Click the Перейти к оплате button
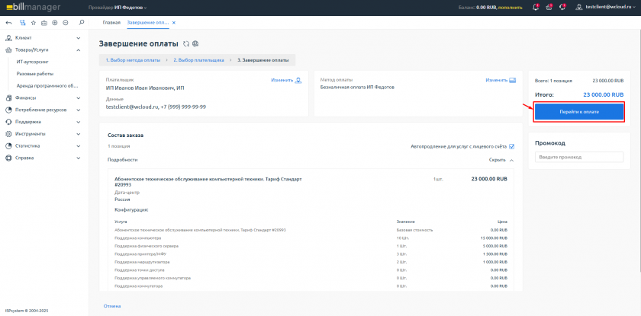Screen dimensions: 641x316 [579, 112]
